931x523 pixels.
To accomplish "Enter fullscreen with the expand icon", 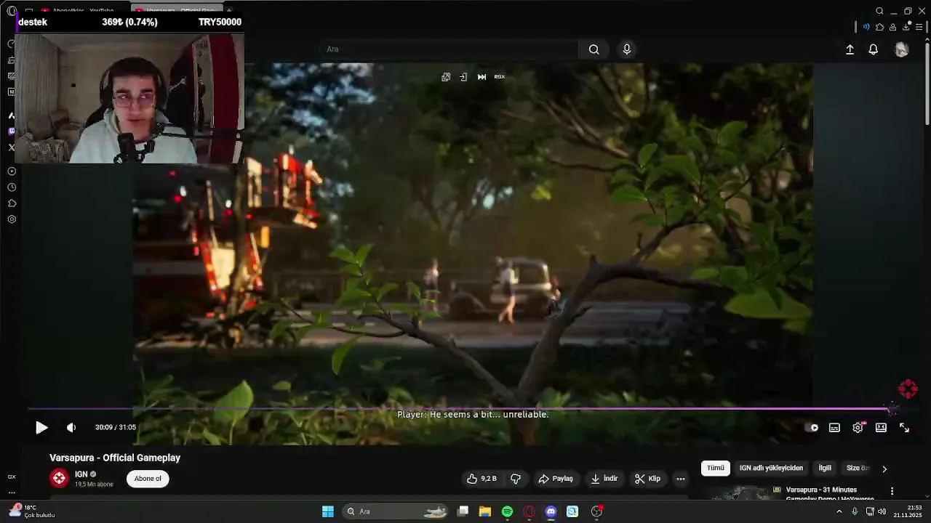I will (x=904, y=428).
